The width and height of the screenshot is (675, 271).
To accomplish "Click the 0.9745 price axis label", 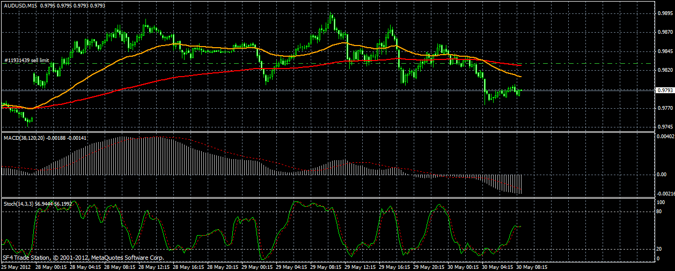I will coord(665,127).
